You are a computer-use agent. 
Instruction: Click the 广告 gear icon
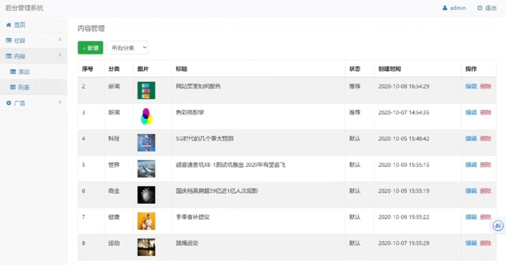point(8,103)
